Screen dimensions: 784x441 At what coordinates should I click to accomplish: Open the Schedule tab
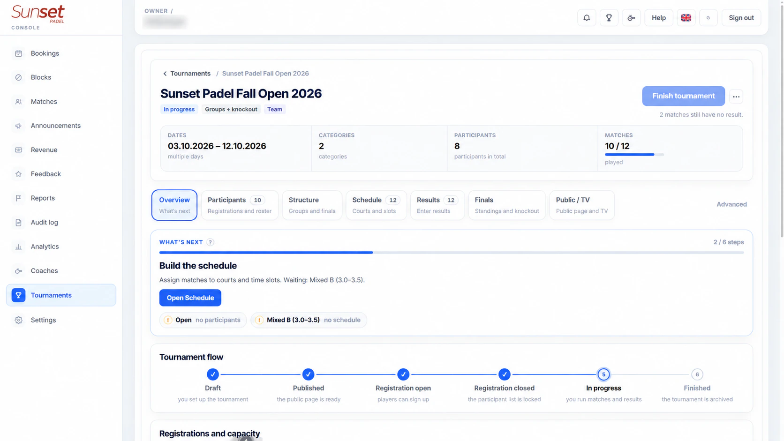[x=376, y=205]
